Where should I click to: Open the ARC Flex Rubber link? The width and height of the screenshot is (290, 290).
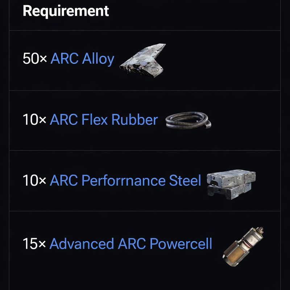coord(104,120)
